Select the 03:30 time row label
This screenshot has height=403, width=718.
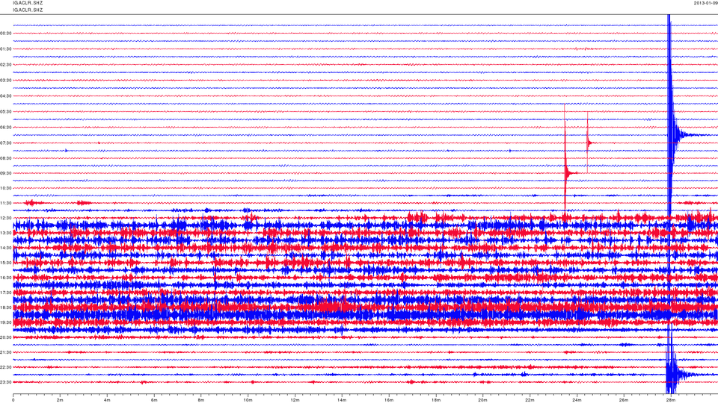pyautogui.click(x=5, y=81)
